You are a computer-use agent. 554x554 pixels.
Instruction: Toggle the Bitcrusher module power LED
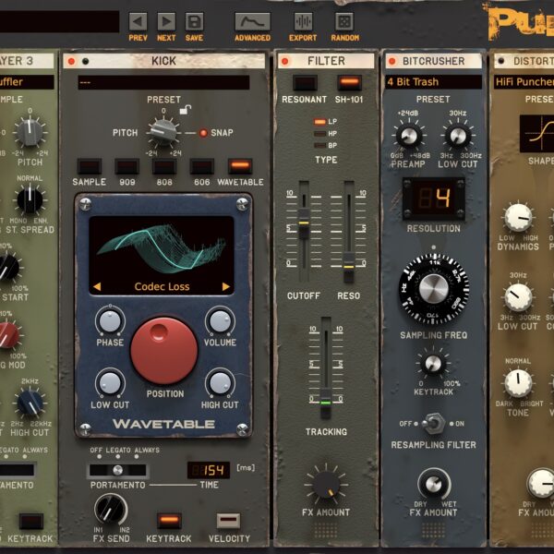click(x=392, y=62)
